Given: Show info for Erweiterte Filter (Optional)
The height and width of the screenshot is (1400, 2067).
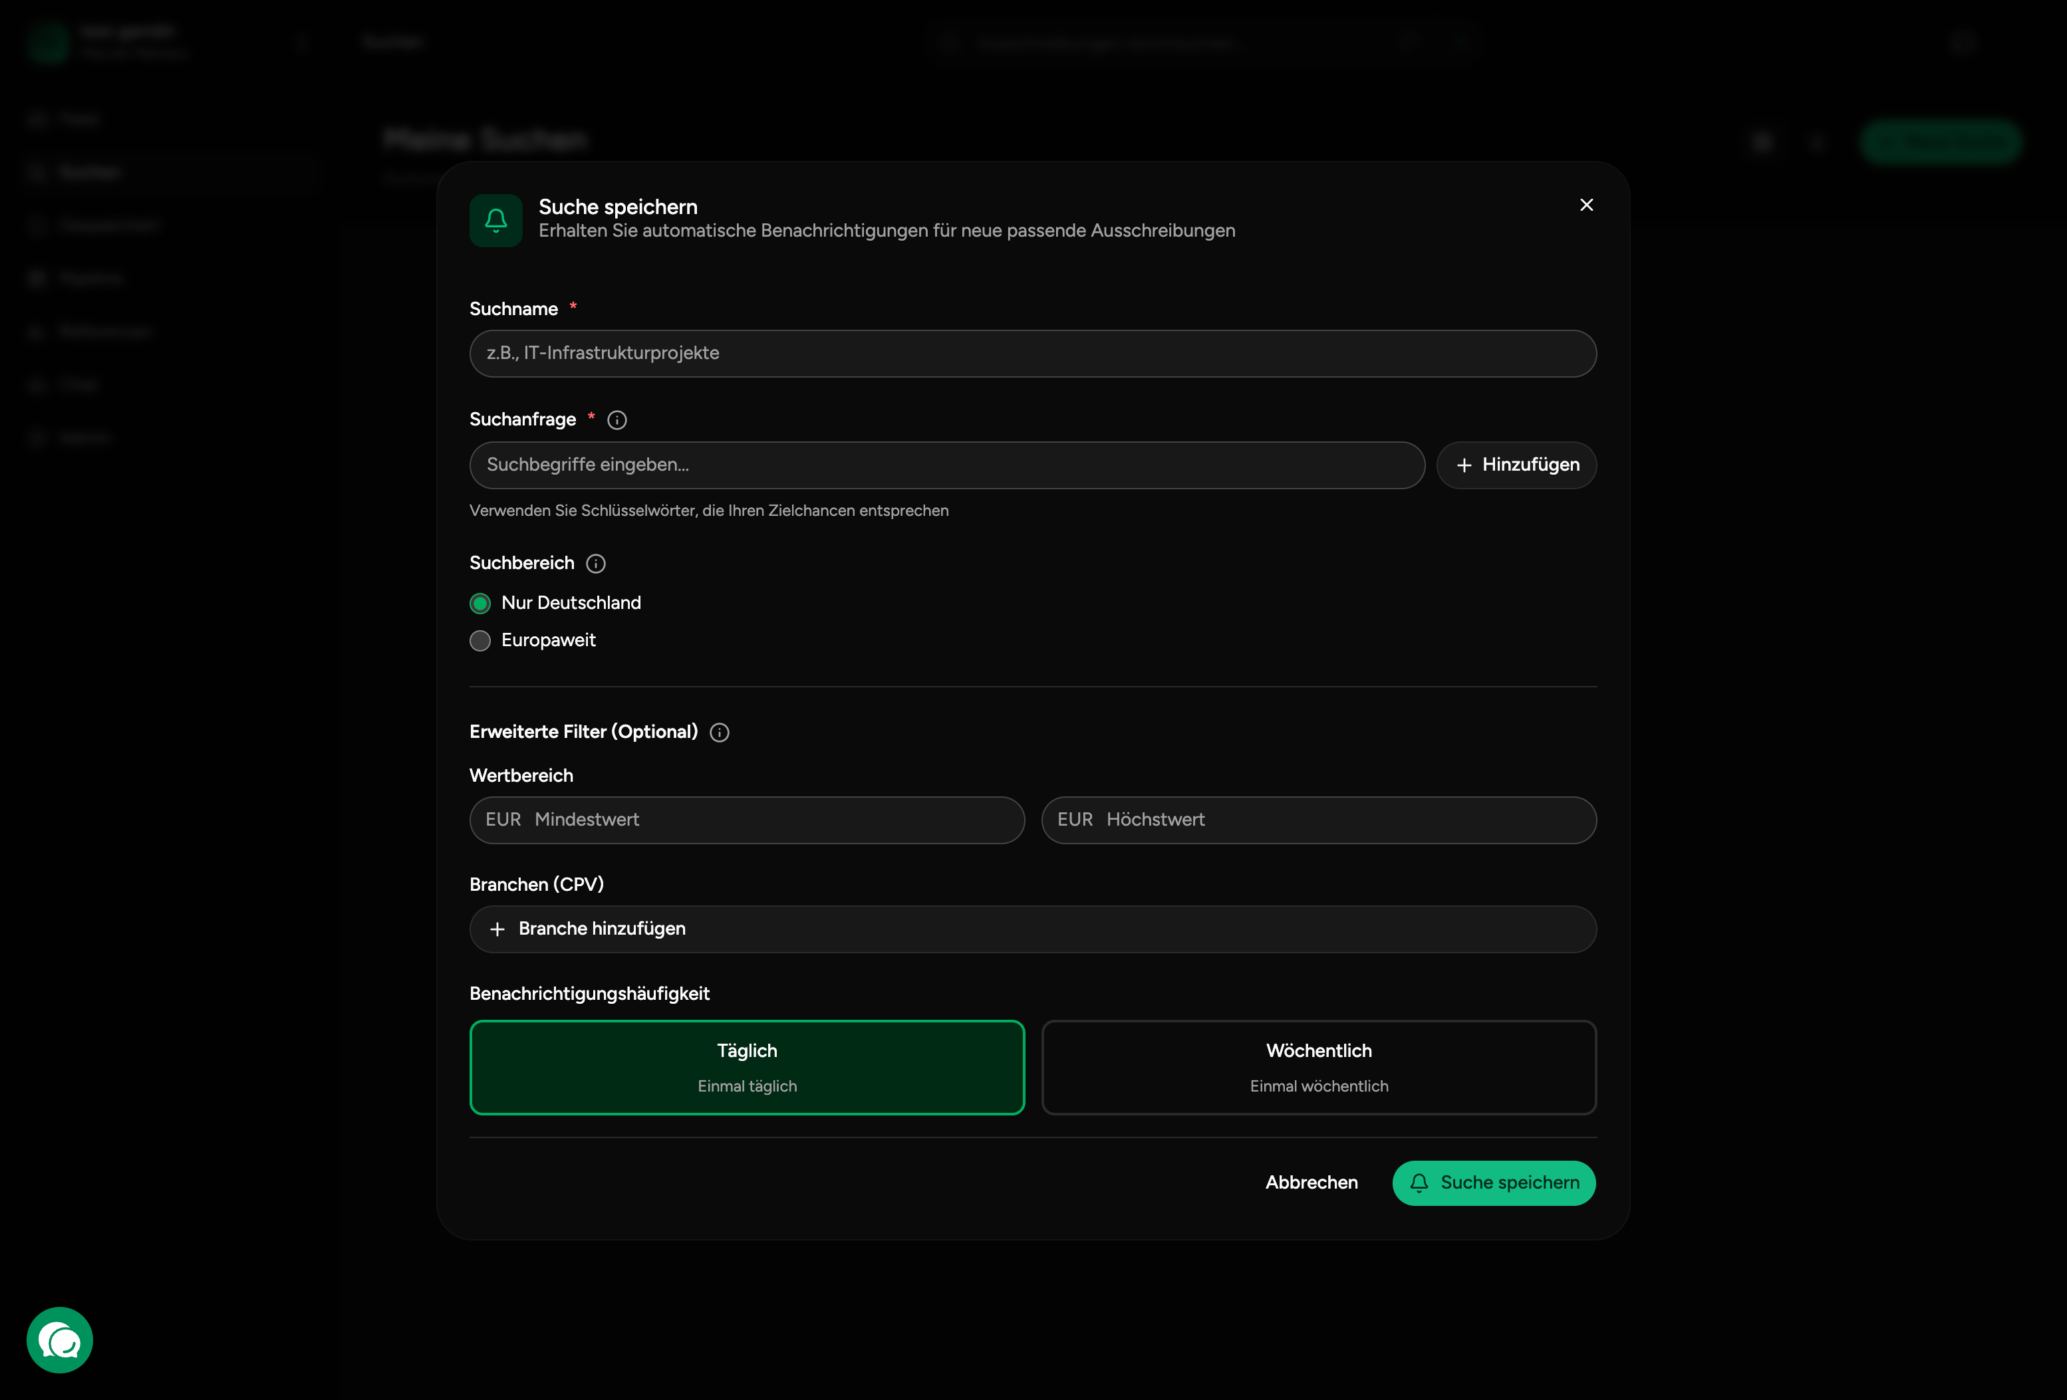Looking at the screenshot, I should click(720, 733).
